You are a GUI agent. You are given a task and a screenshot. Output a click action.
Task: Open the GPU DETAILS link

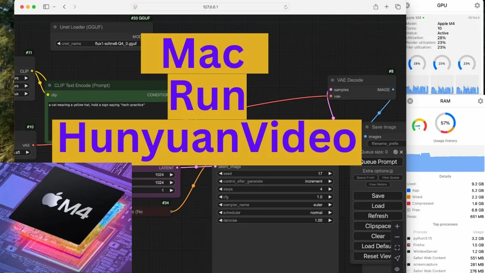(x=474, y=18)
